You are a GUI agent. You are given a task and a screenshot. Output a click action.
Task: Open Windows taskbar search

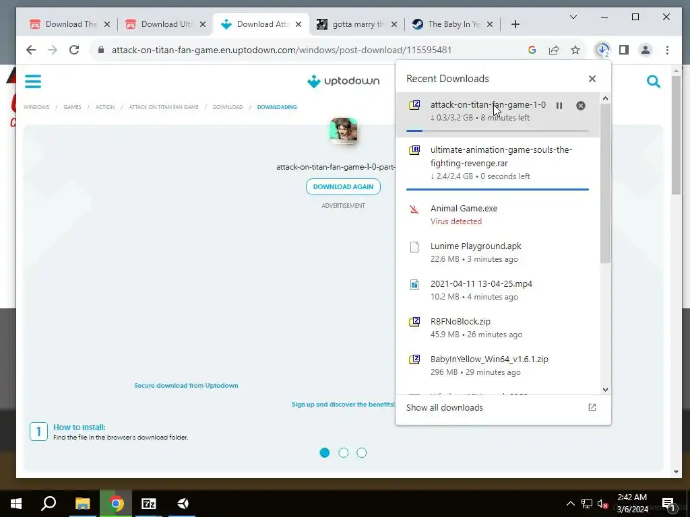point(49,504)
